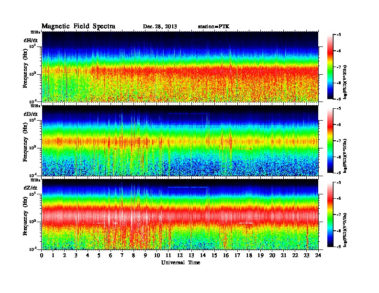Click hour '9' on the time axis
The height and width of the screenshot is (293, 379).
pos(145,256)
